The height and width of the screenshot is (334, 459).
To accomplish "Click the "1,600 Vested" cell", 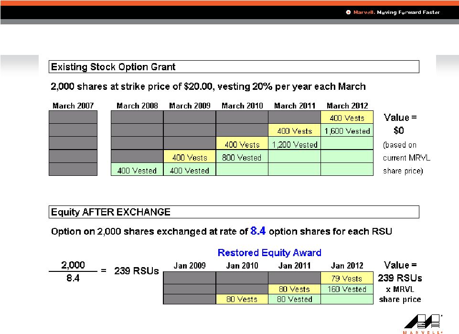I will coord(347,131).
